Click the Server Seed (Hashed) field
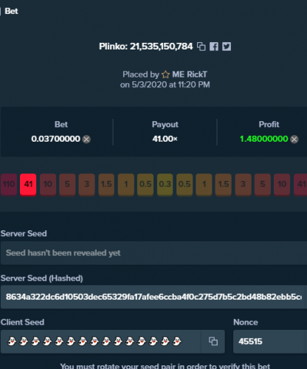The height and width of the screenshot is (369, 307). tap(153, 297)
